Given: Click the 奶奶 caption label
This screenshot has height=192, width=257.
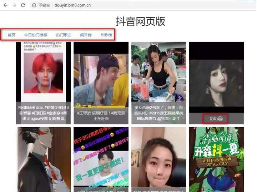Looking at the screenshot, I should tap(216, 118).
